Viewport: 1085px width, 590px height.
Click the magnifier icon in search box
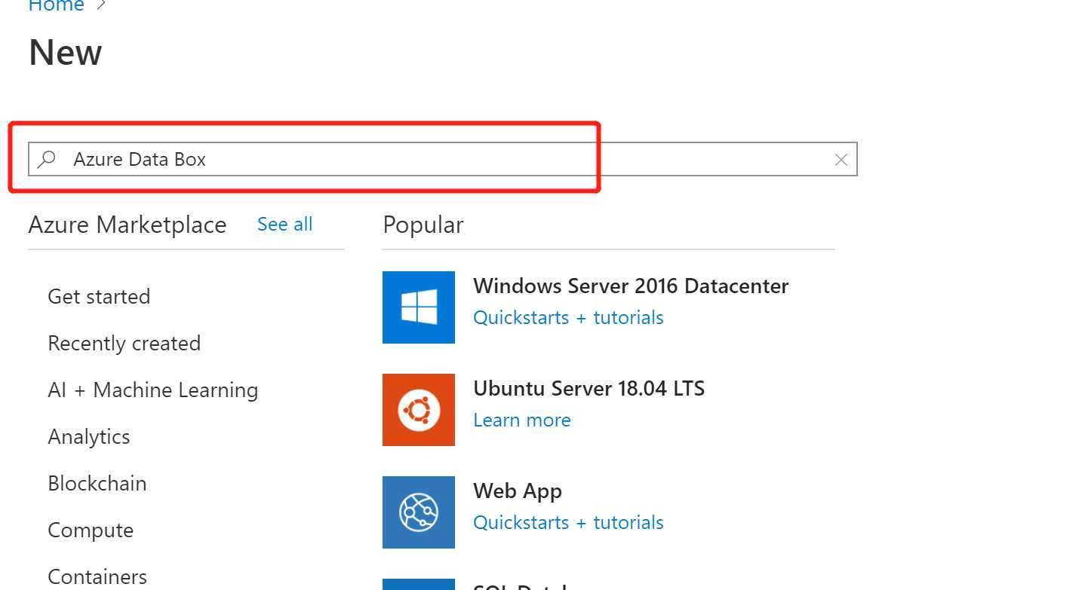(47, 159)
